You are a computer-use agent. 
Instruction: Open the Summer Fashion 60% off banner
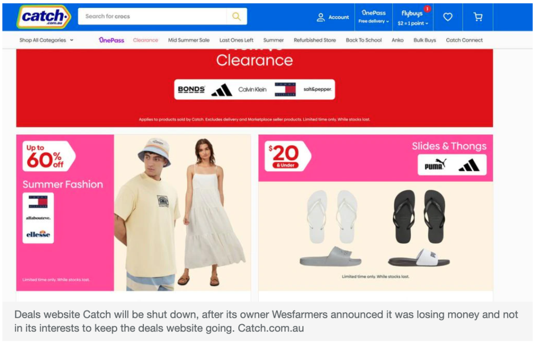pyautogui.click(x=134, y=213)
